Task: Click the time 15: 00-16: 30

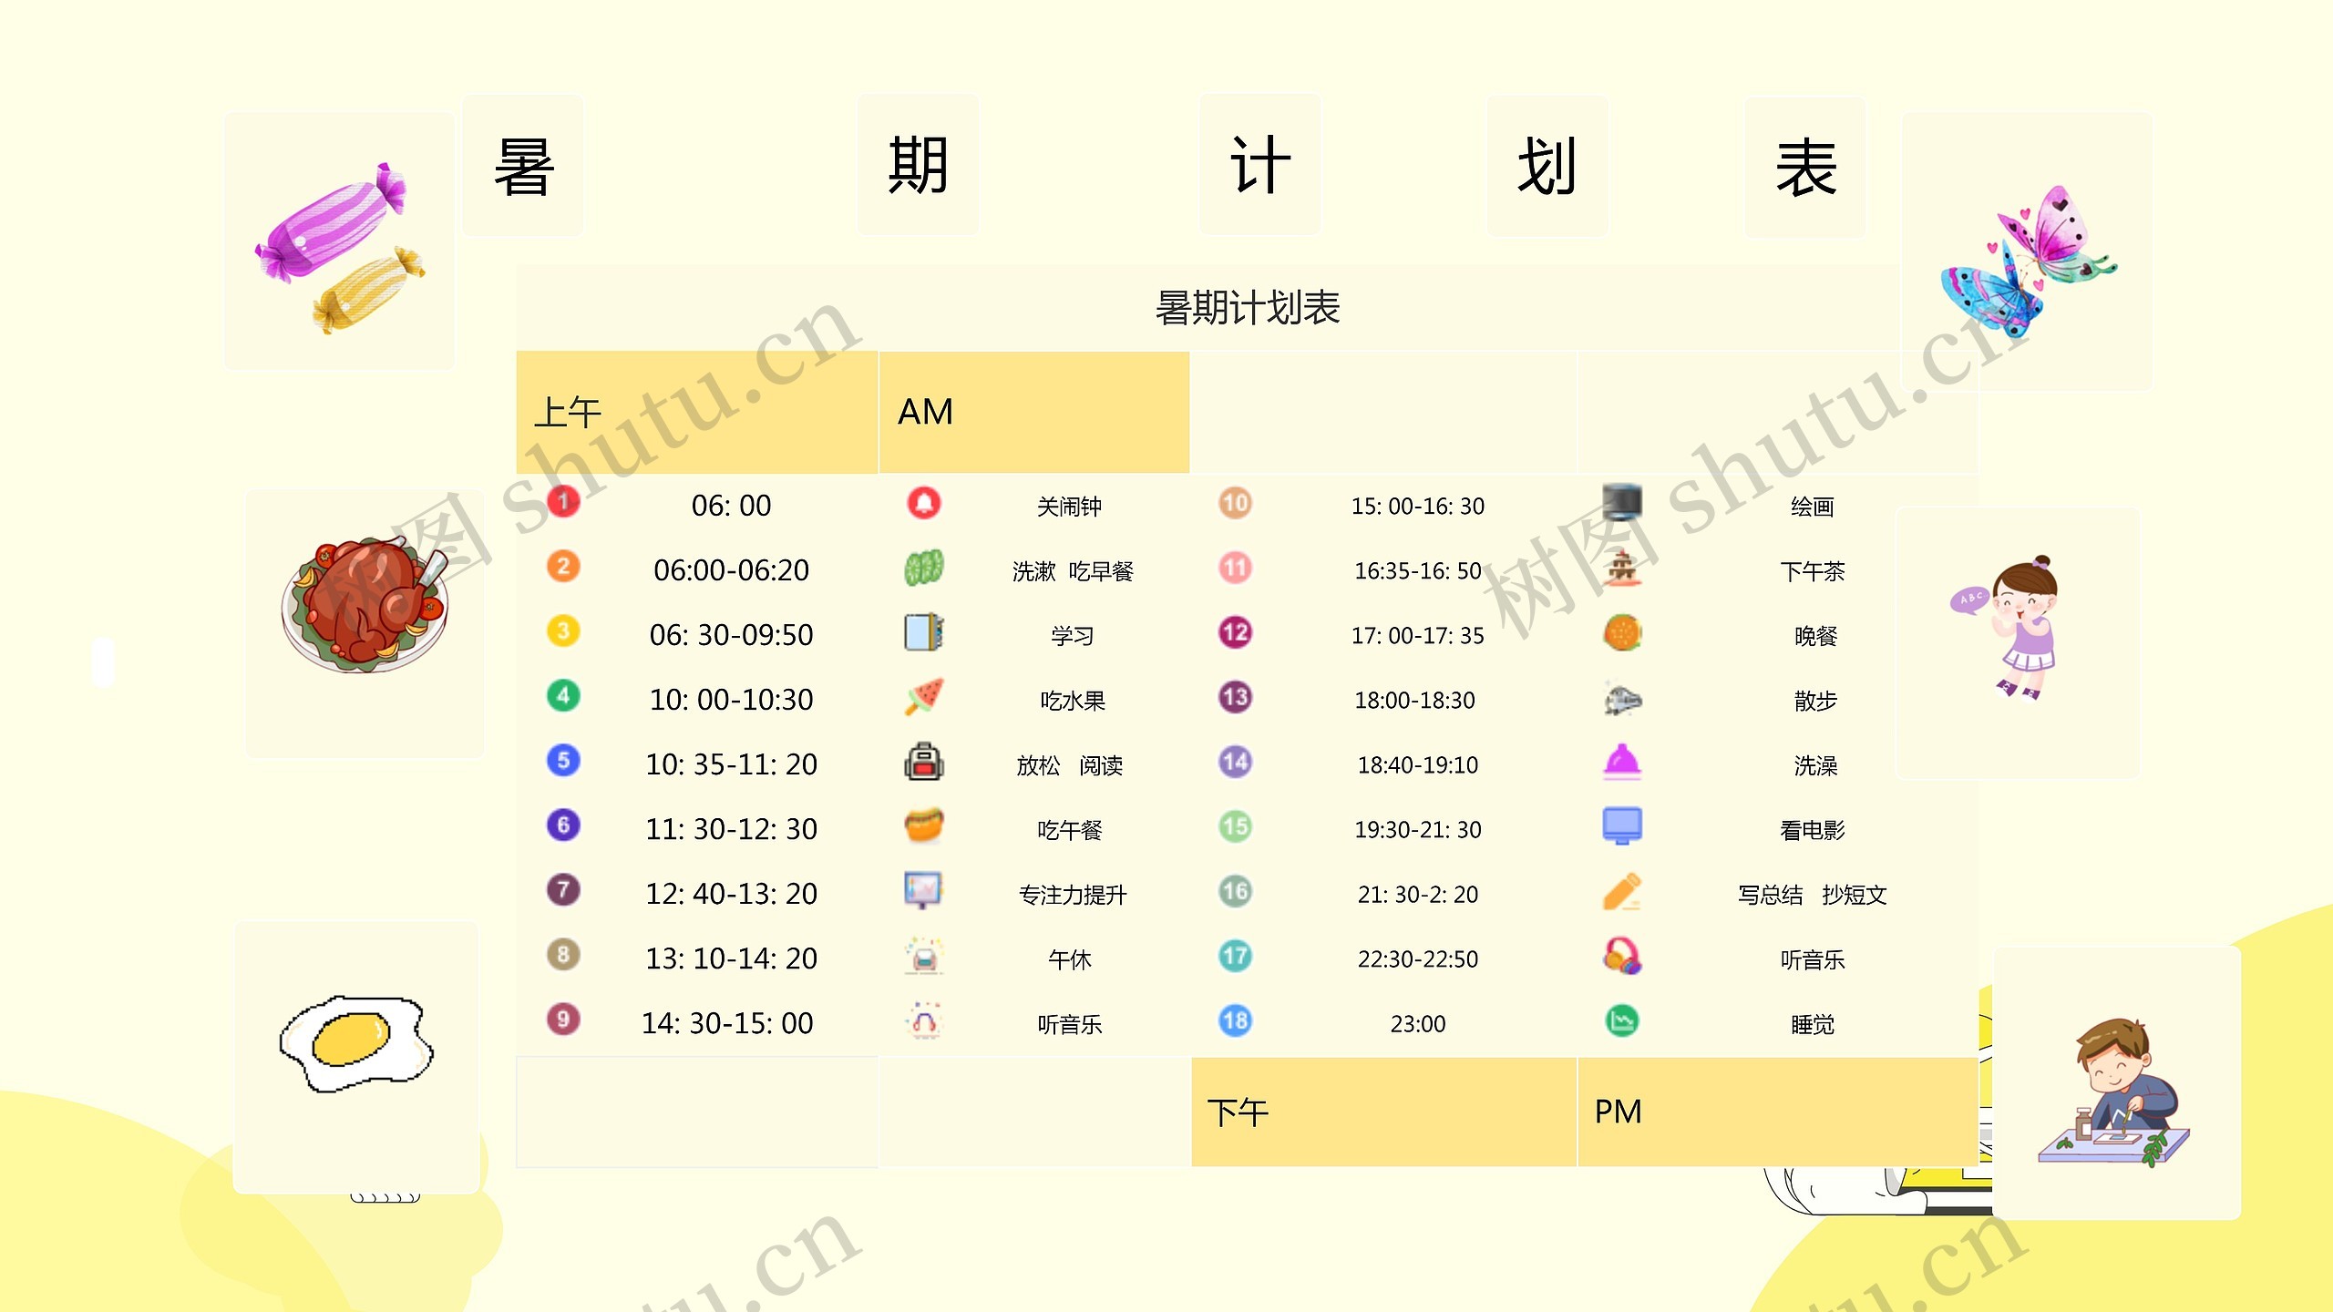Action: pos(1417,507)
